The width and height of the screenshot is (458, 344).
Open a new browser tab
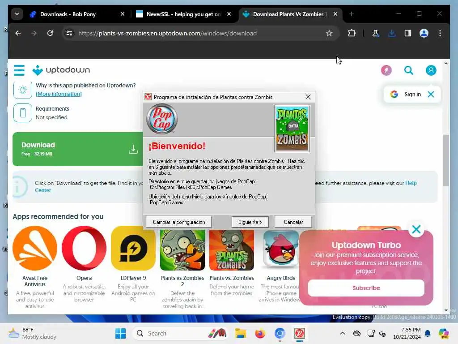coord(352,14)
